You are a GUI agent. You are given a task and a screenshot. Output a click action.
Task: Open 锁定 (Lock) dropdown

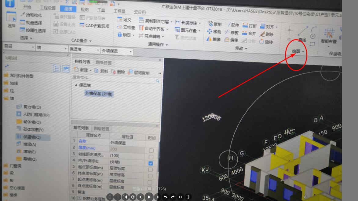point(133,35)
